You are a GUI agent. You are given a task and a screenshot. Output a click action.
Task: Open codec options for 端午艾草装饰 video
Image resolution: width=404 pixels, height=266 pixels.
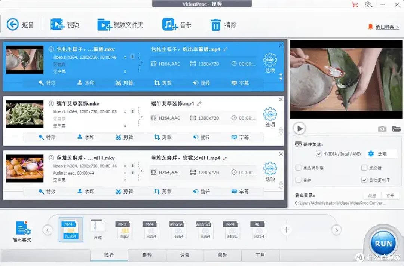click(x=270, y=117)
